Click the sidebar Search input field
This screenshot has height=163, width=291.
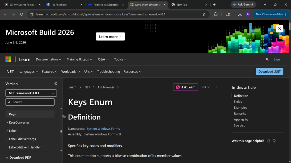tap(30, 102)
